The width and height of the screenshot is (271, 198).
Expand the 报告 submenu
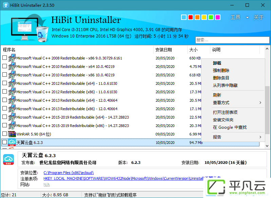pos(260,137)
